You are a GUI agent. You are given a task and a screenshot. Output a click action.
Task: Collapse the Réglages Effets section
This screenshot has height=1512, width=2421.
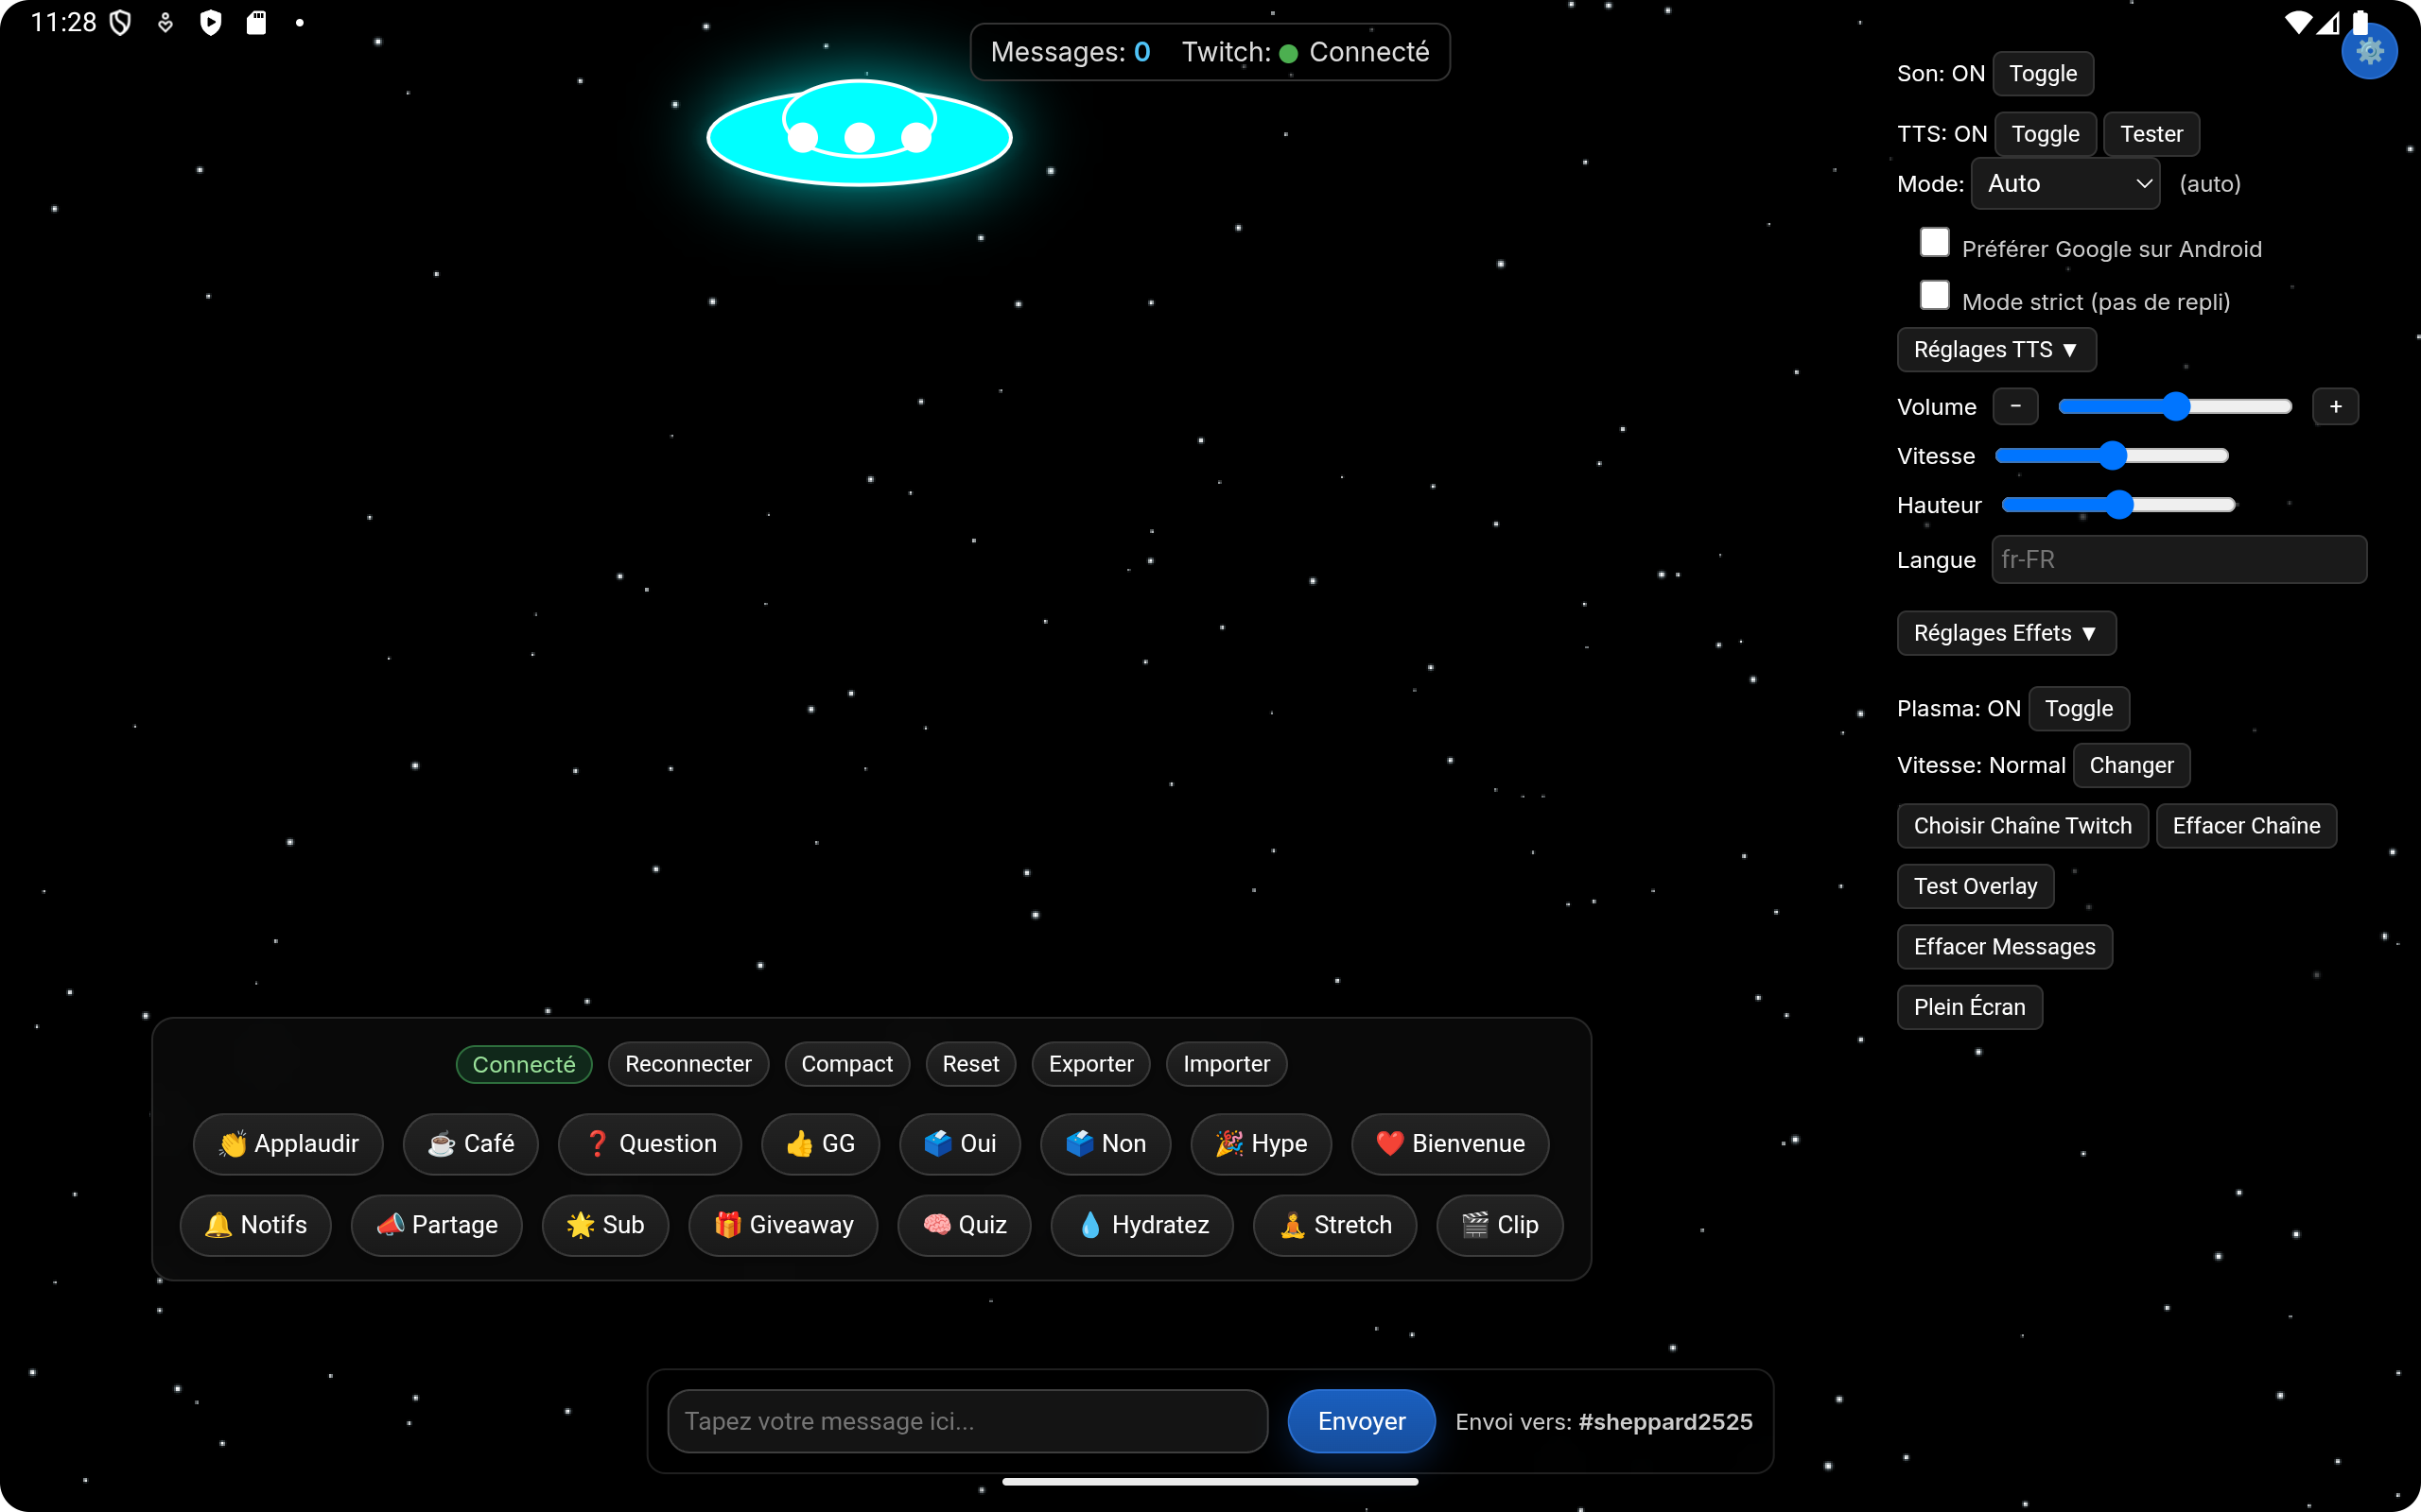(x=2005, y=633)
